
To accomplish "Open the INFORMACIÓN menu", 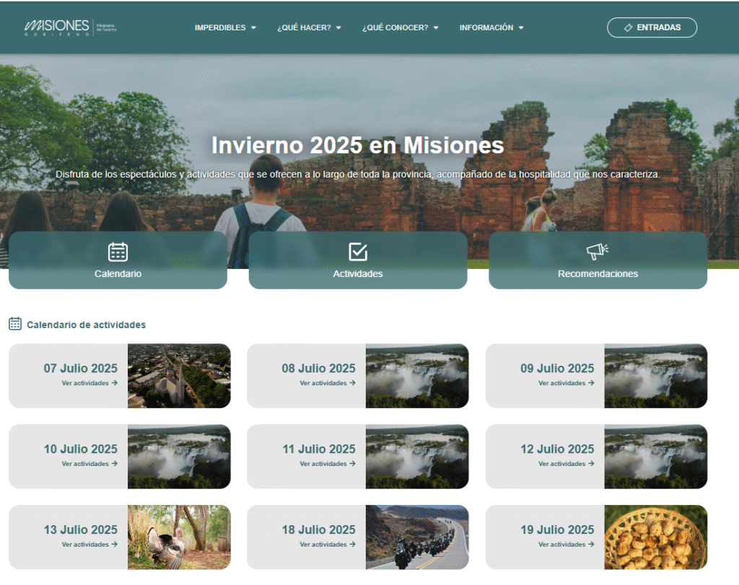I will click(x=491, y=28).
